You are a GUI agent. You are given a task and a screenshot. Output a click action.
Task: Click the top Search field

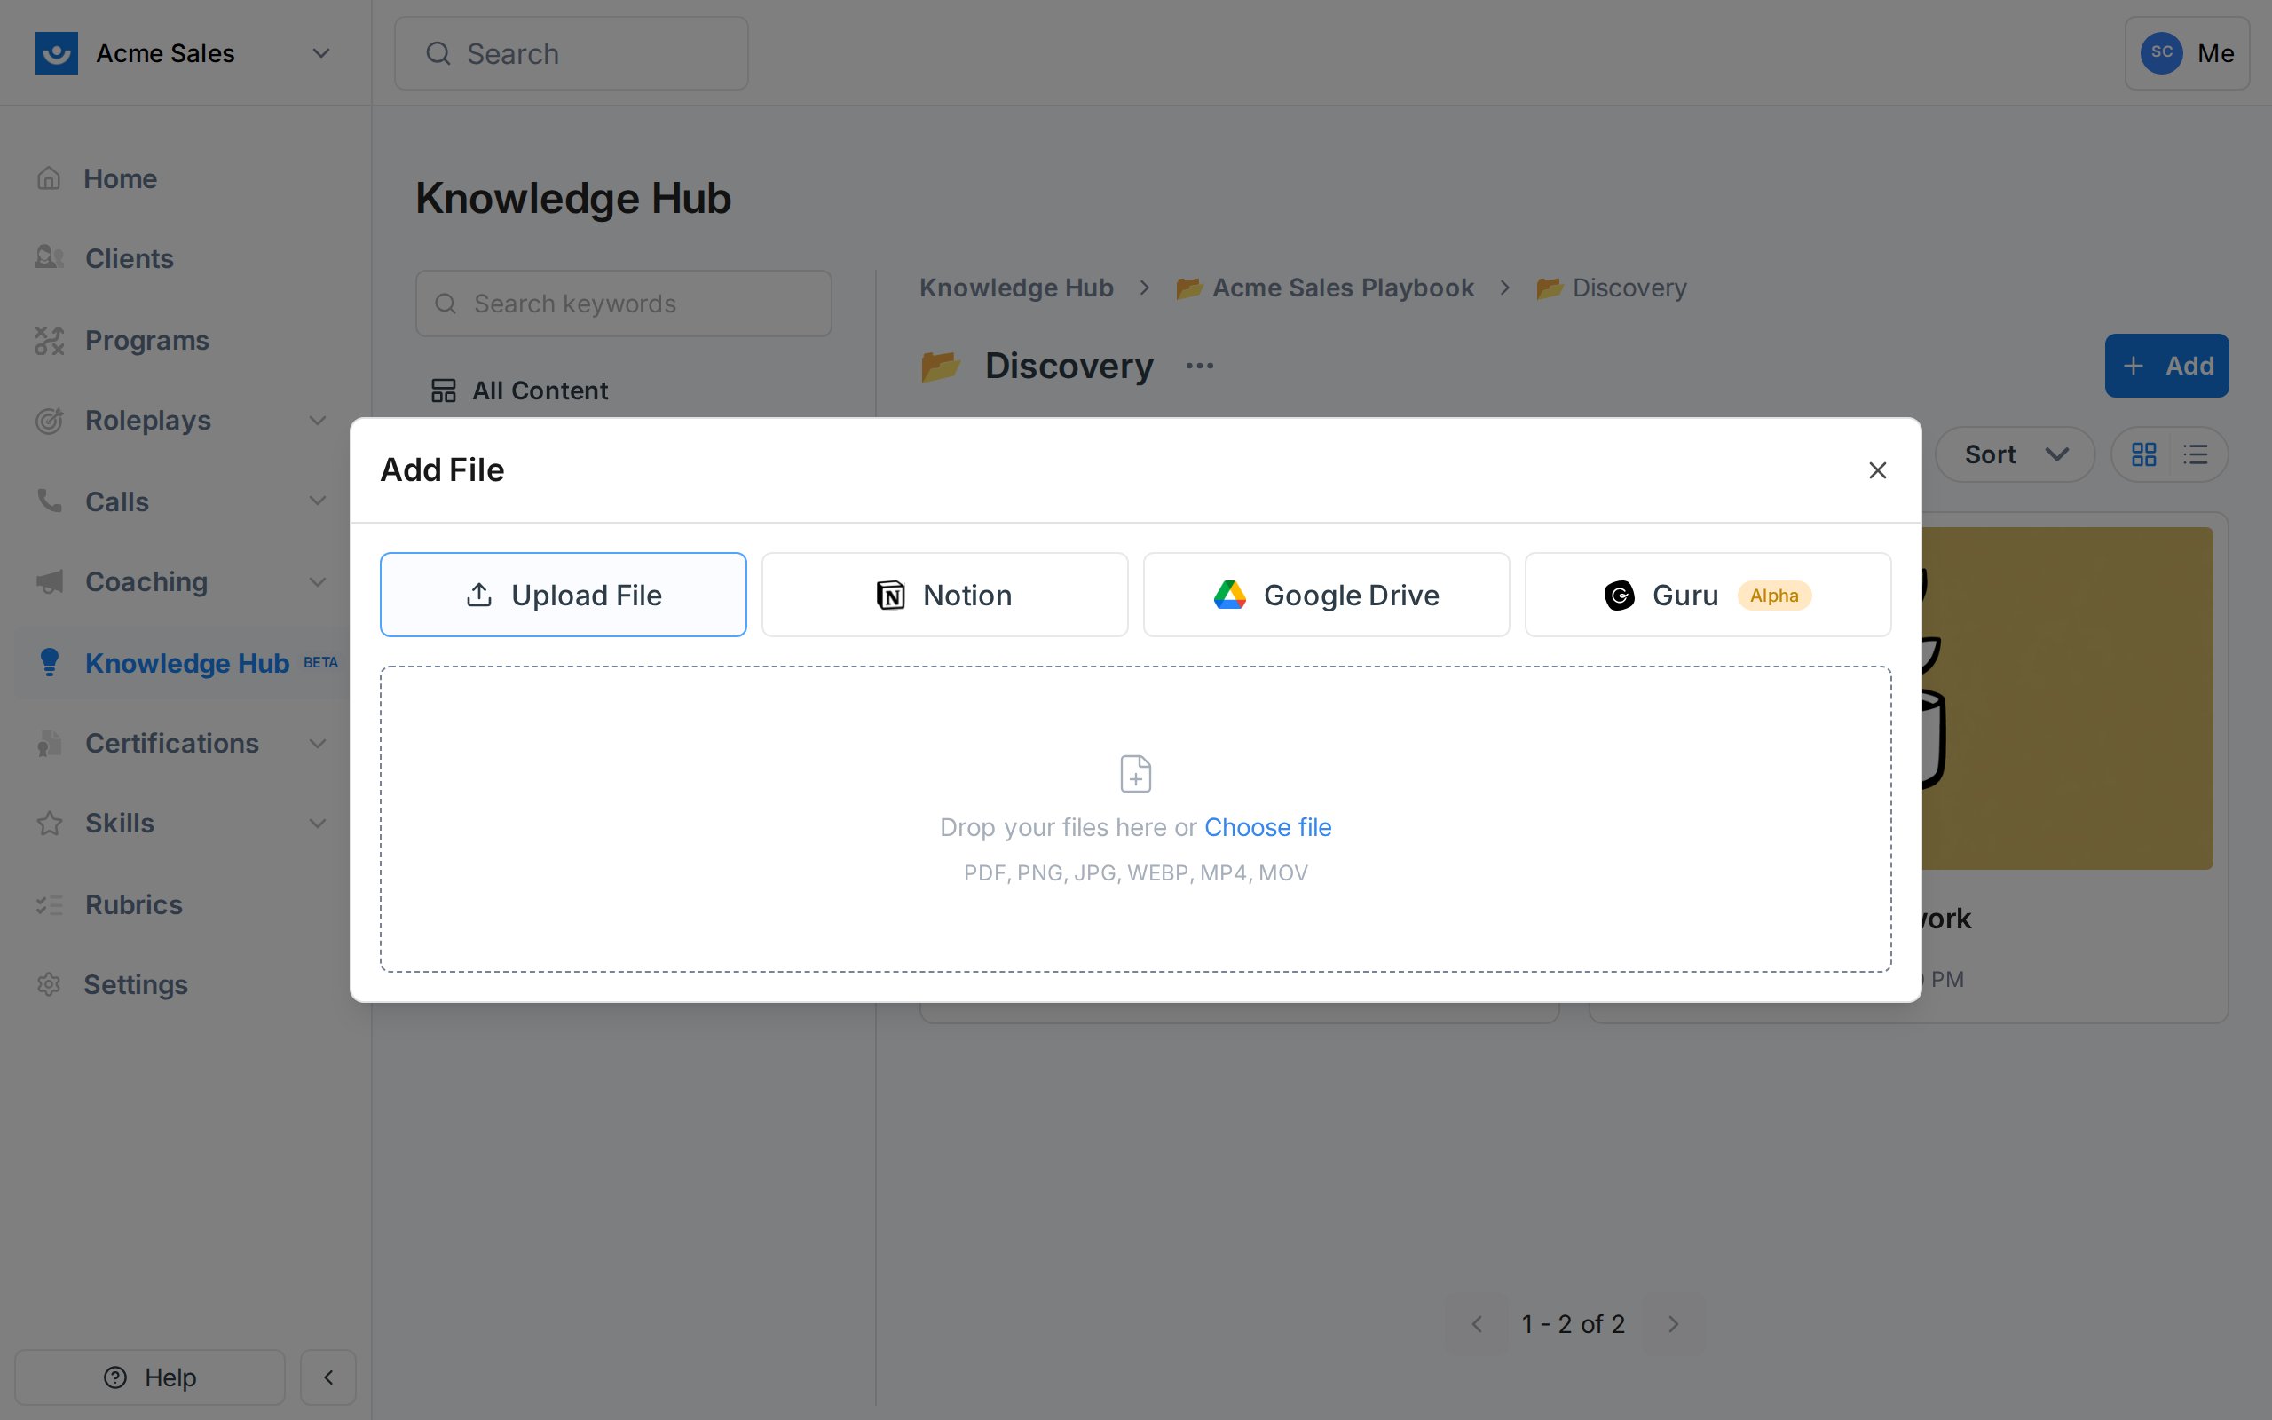(571, 53)
